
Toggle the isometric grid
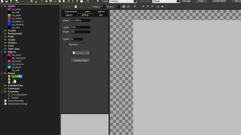pyautogui.click(x=128, y=7)
